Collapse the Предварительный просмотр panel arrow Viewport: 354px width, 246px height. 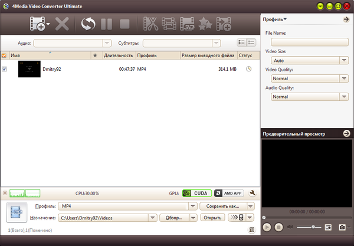[x=346, y=133]
